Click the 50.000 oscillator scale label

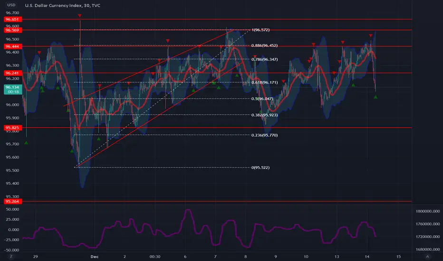(12, 209)
